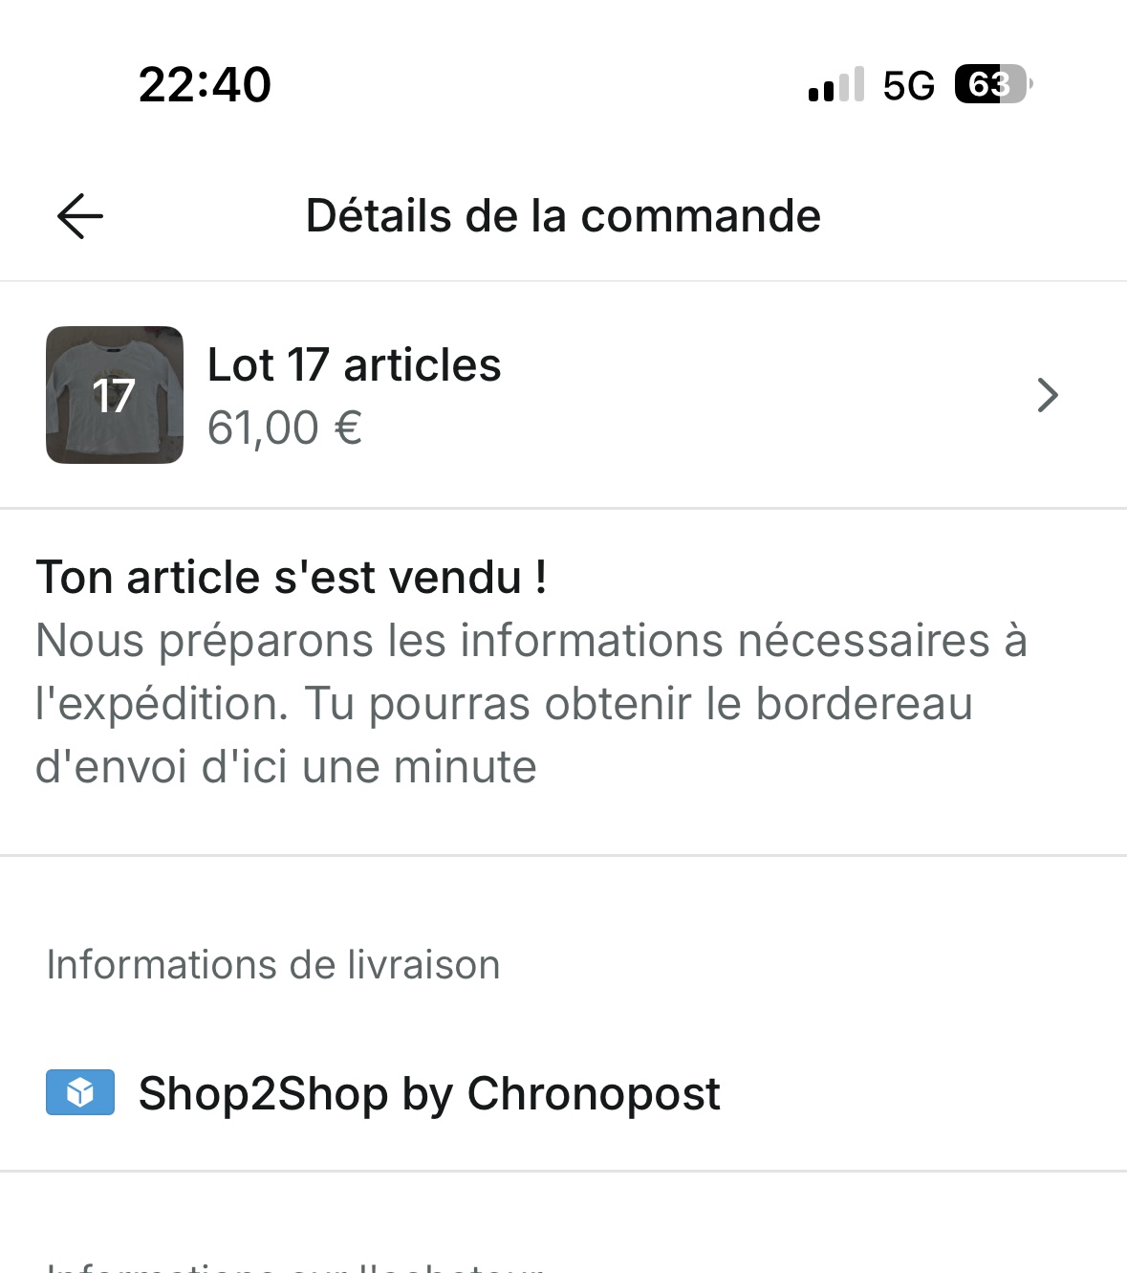
Task: Tap the cellular signal bars icon
Action: tap(835, 84)
